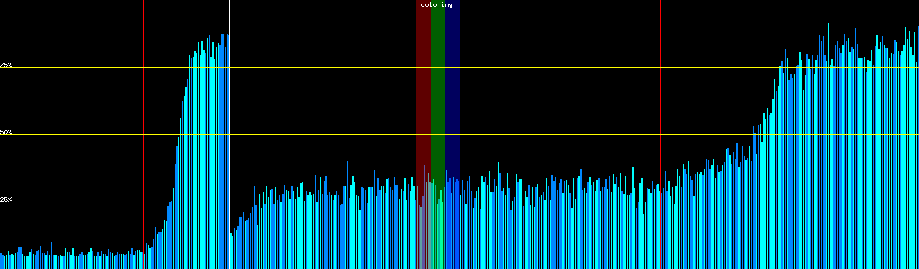
Task: Click the 25% axis label
Action: pyautogui.click(x=6, y=200)
